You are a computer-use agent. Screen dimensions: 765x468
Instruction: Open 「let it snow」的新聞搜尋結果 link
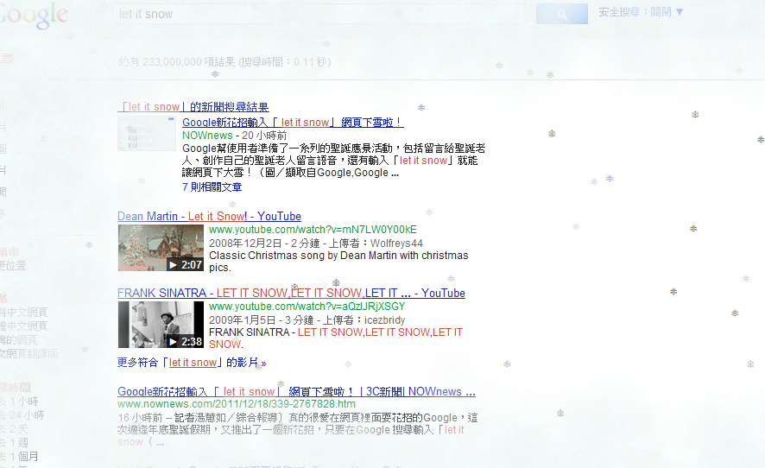[193, 107]
